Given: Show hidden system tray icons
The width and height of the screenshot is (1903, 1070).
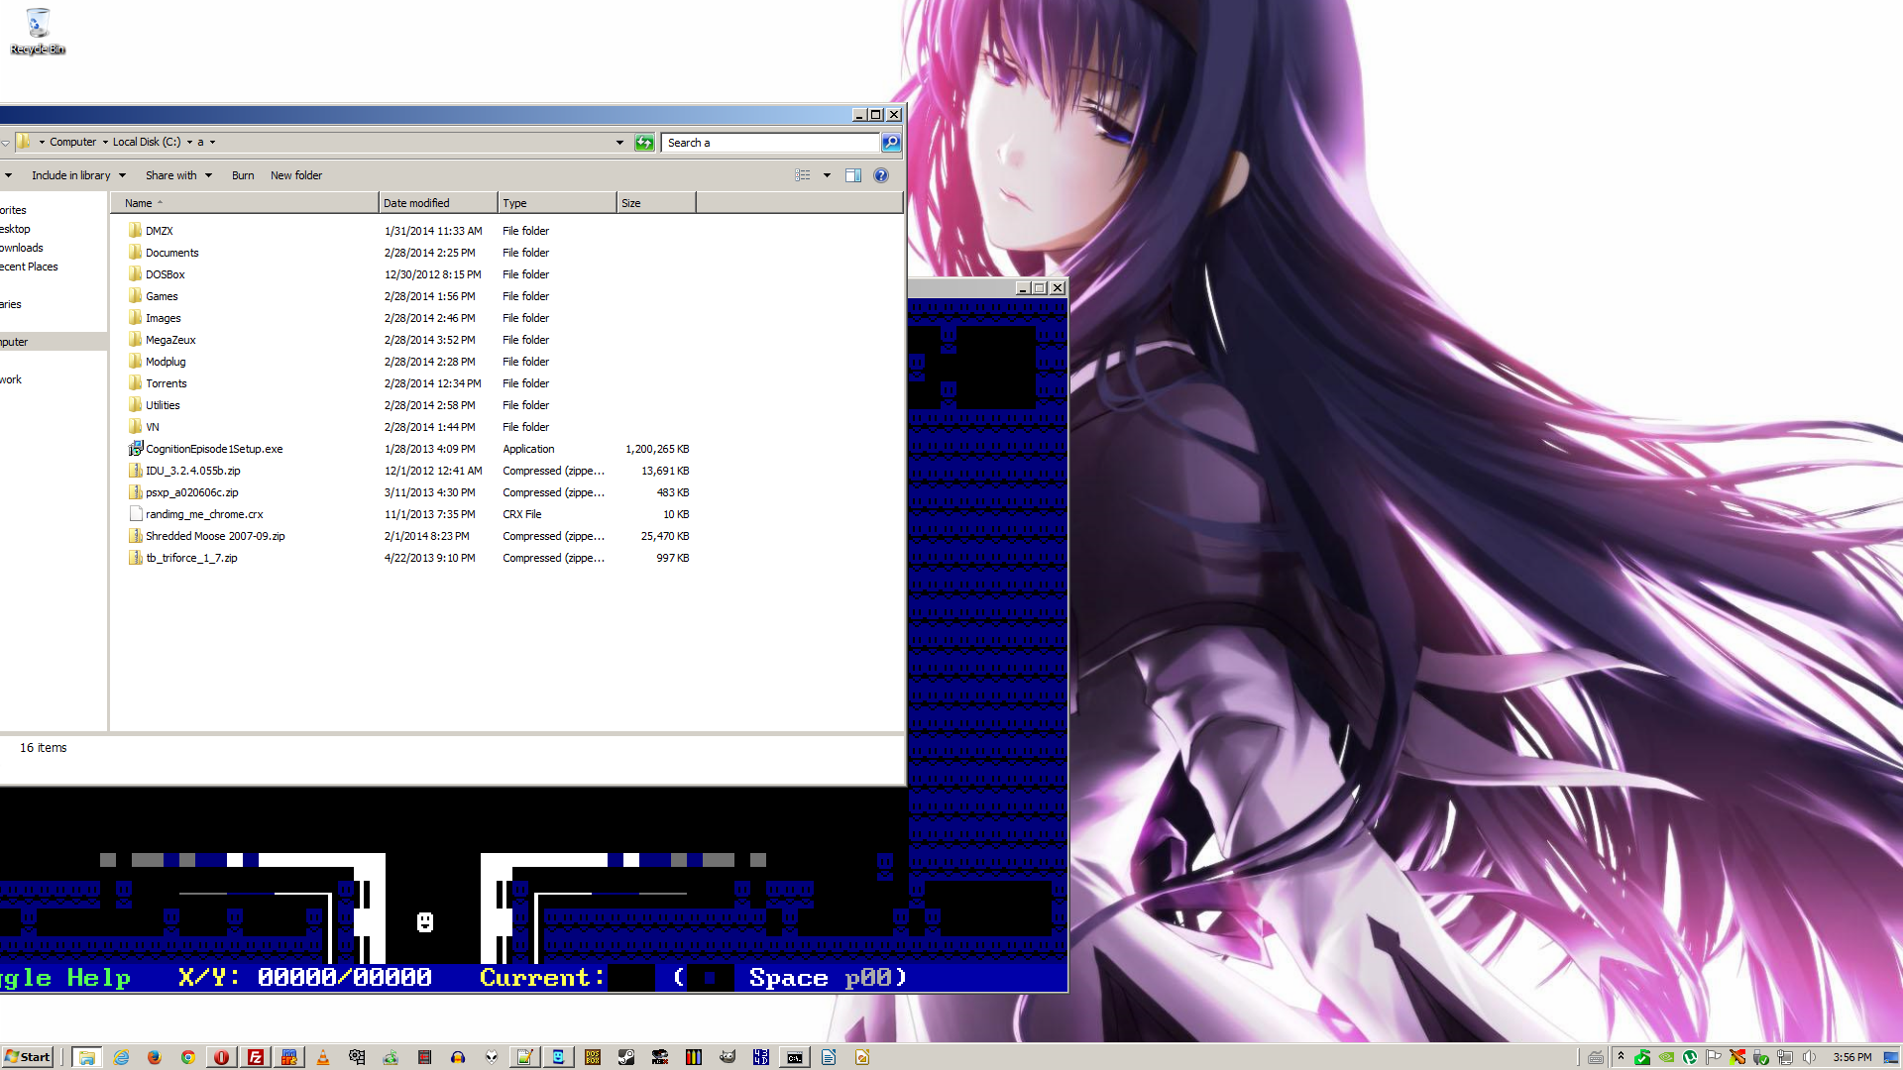Looking at the screenshot, I should coord(1621,1056).
